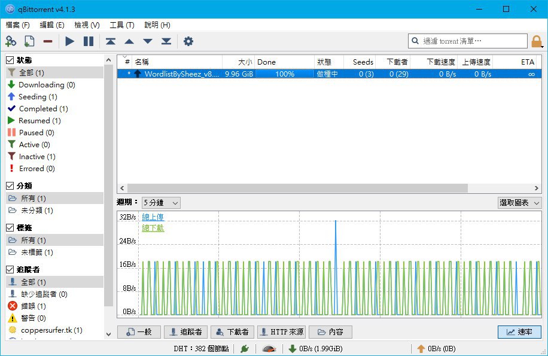The height and width of the screenshot is (356, 548).
Task: Click the add torrent link icon
Action: 11,41
